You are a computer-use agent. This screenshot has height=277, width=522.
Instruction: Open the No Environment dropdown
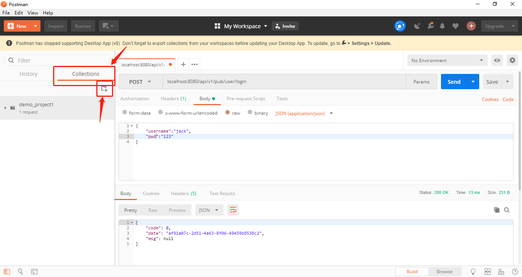point(447,60)
